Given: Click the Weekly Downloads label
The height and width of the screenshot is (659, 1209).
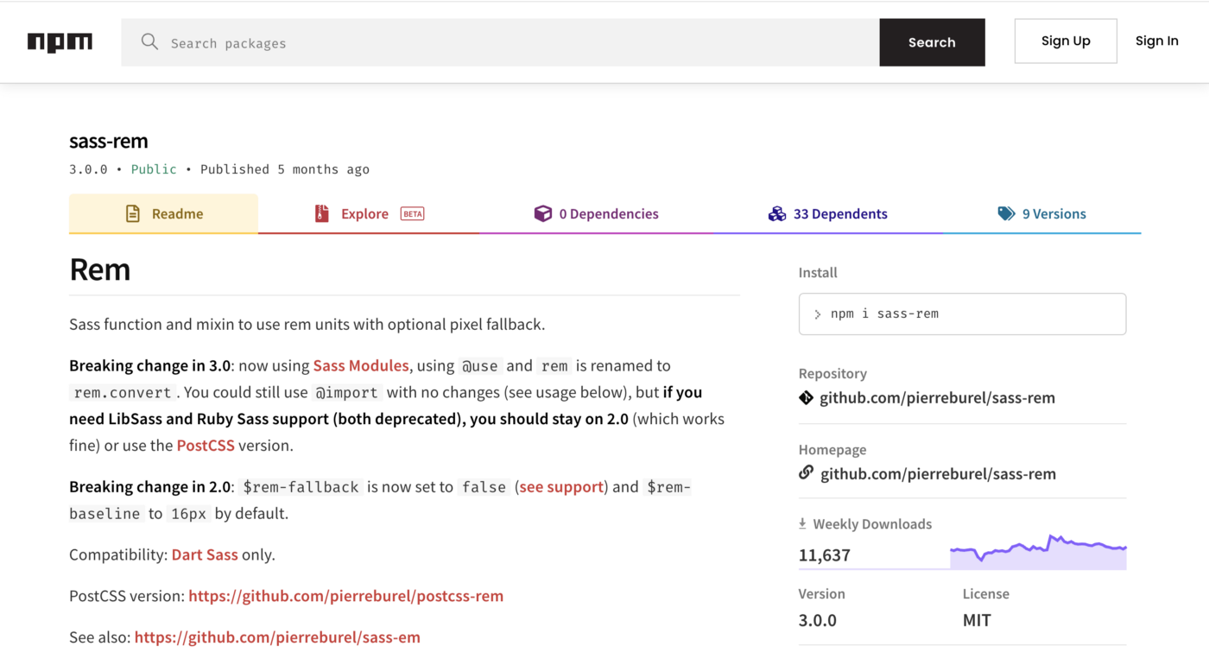Looking at the screenshot, I should coord(872,523).
